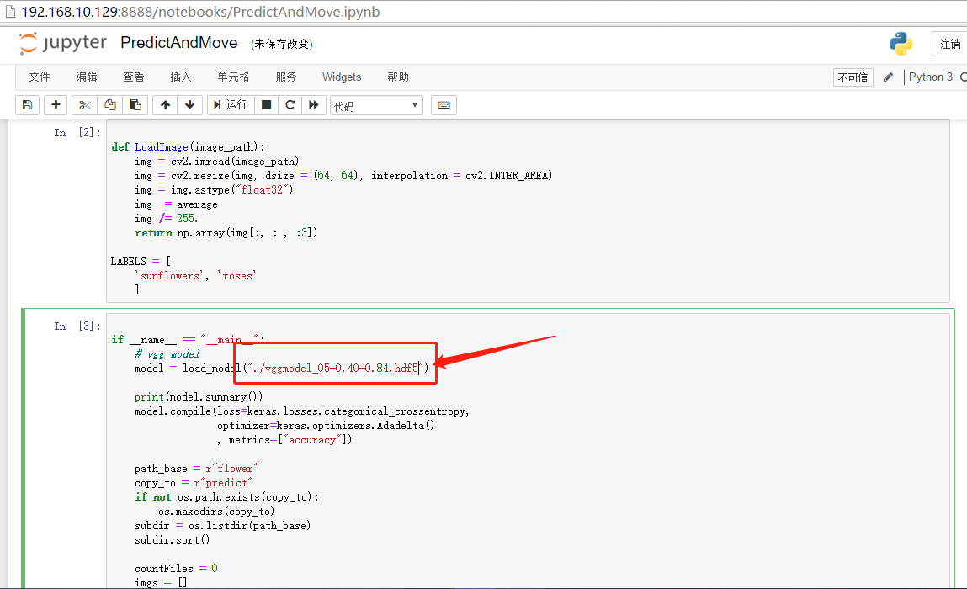967x589 pixels.
Task: Copy the selected cell
Action: [x=109, y=105]
